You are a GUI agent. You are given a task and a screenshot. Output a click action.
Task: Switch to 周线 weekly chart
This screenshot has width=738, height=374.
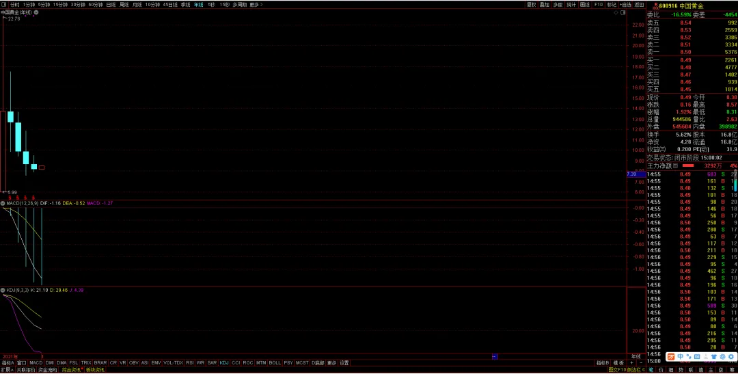pos(124,4)
